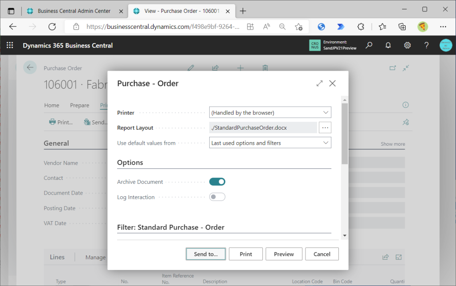Open the Business Central settings gear
Viewport: 456px width, 286px height.
point(407,45)
